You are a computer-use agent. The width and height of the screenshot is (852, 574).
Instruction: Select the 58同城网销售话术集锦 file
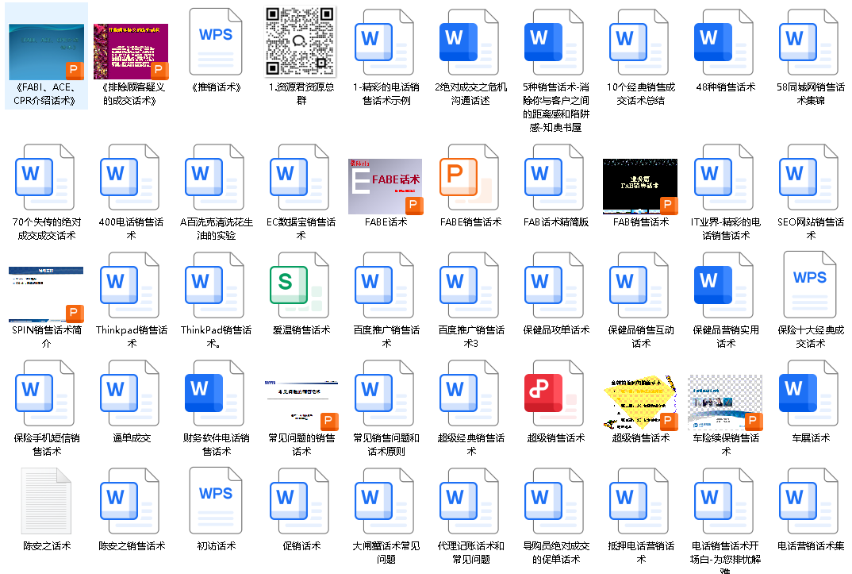[809, 42]
